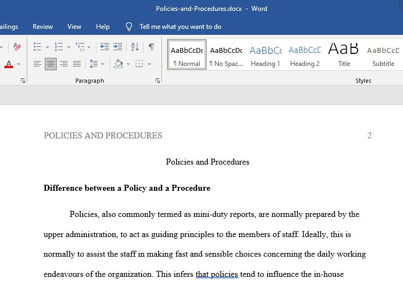403x291 pixels.
Task: Align text left
Action: [37, 64]
